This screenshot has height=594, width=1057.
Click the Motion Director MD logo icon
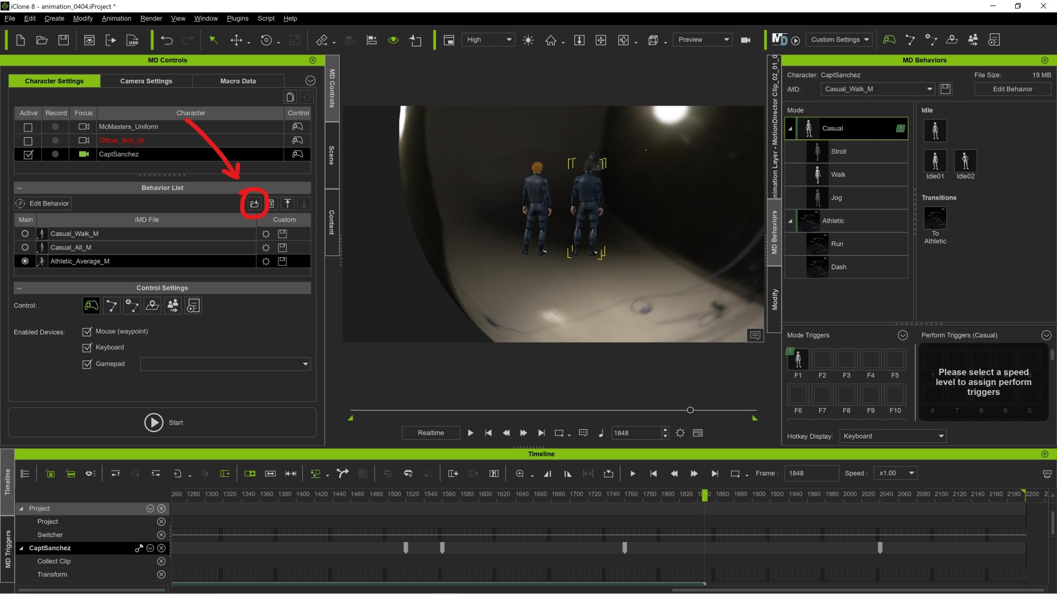coord(779,40)
